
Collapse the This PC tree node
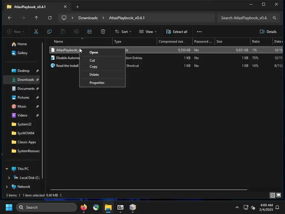[7, 169]
